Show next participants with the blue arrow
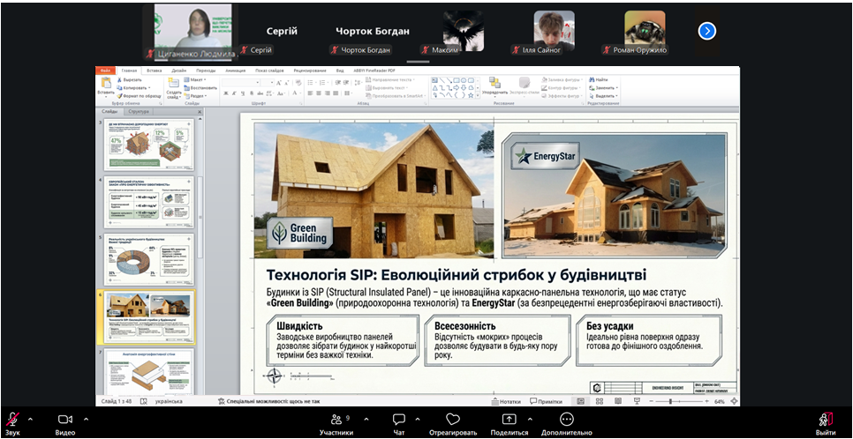Viewport: 853px width, 439px height. tap(706, 31)
